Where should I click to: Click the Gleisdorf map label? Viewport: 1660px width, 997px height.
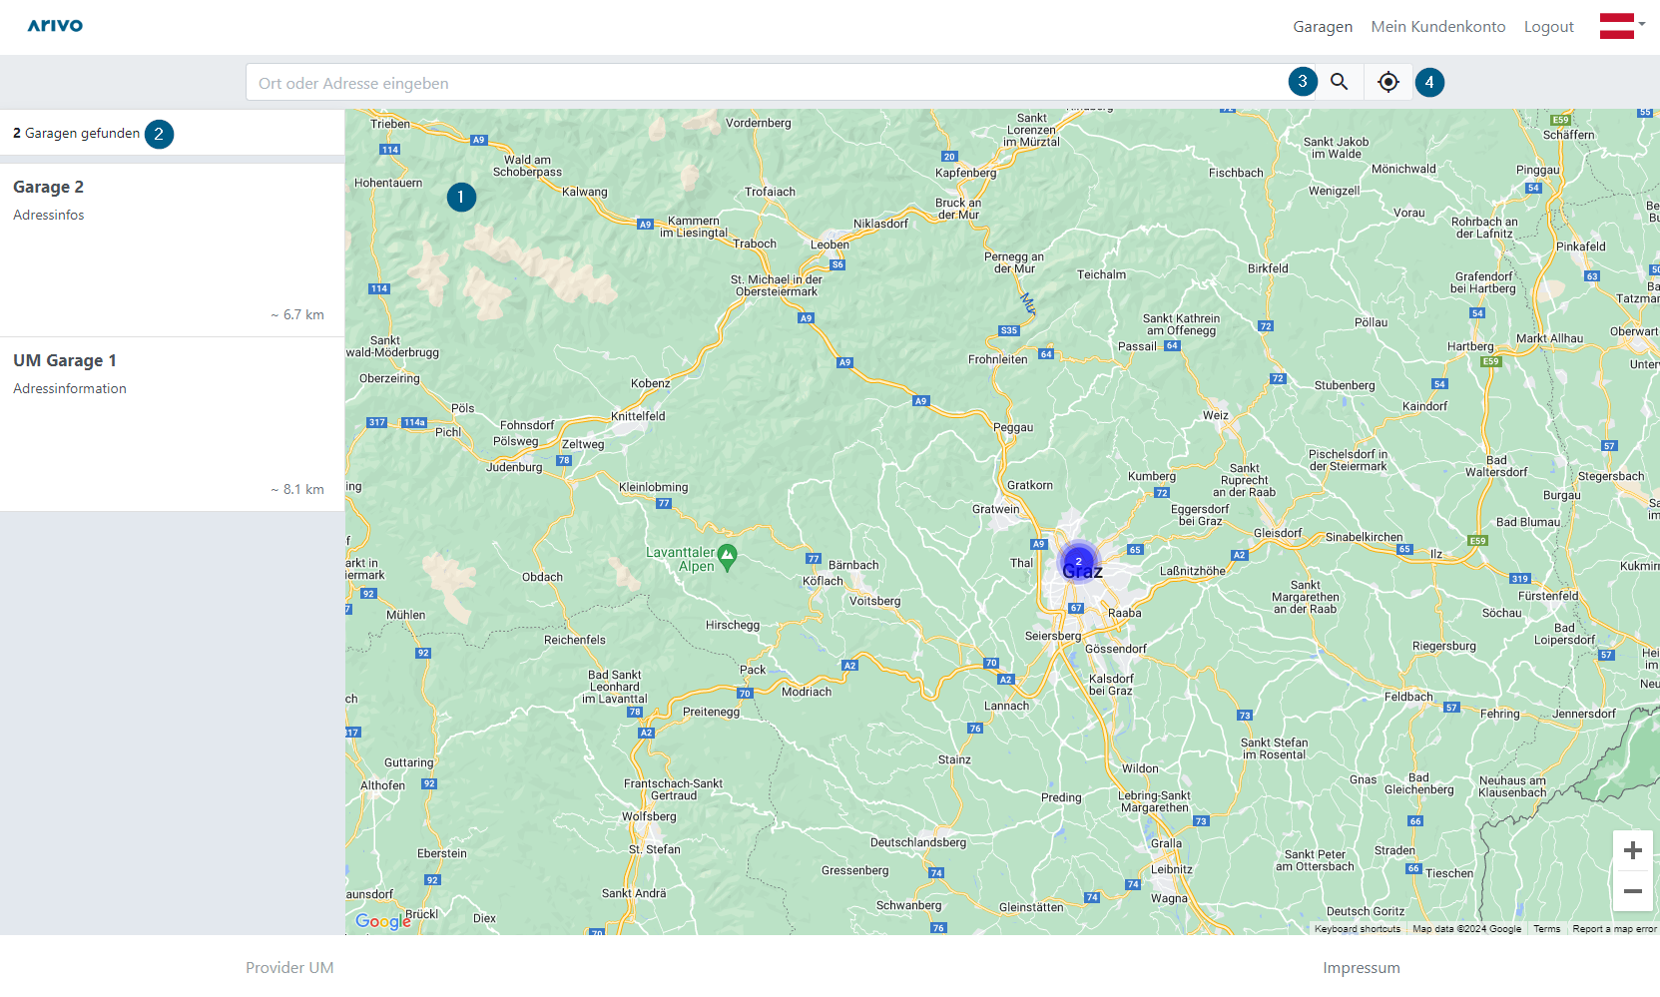(1278, 533)
